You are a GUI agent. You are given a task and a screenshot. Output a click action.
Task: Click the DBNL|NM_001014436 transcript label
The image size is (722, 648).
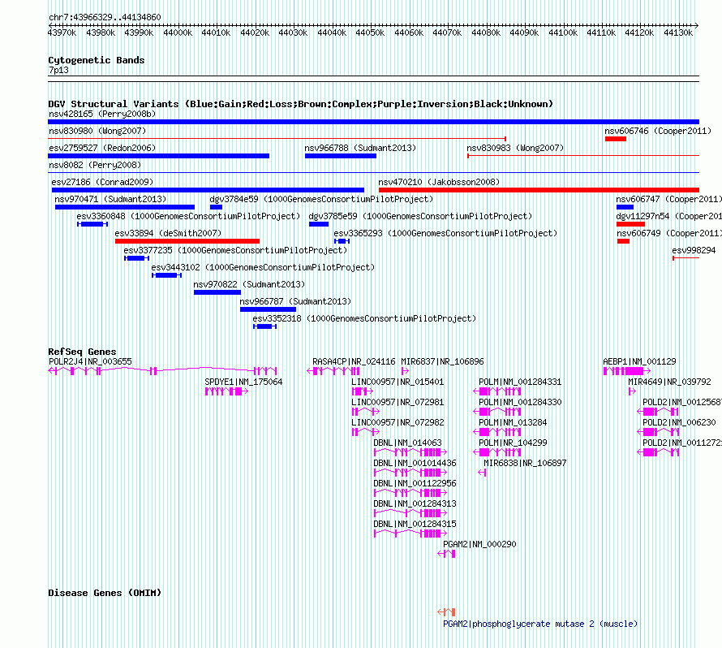click(415, 463)
